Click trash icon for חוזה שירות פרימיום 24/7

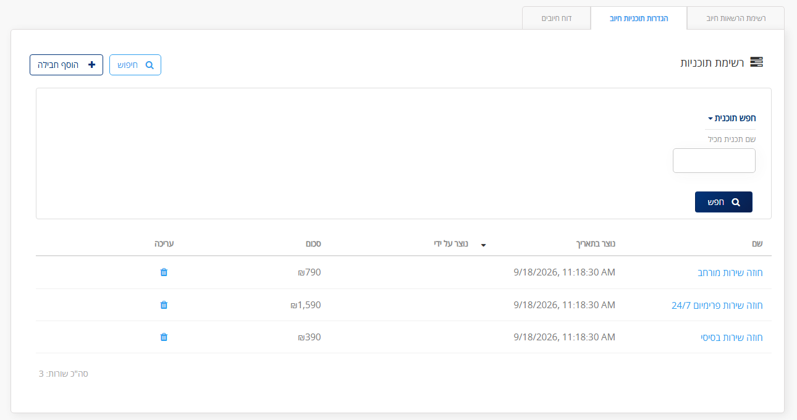tap(164, 304)
